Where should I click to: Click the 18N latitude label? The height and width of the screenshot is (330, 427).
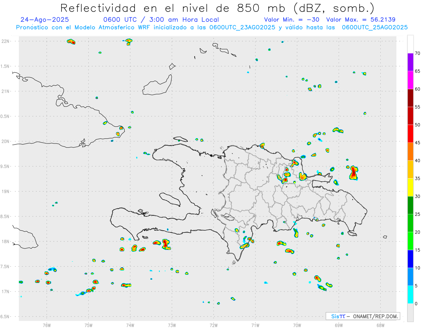[x=6, y=241]
